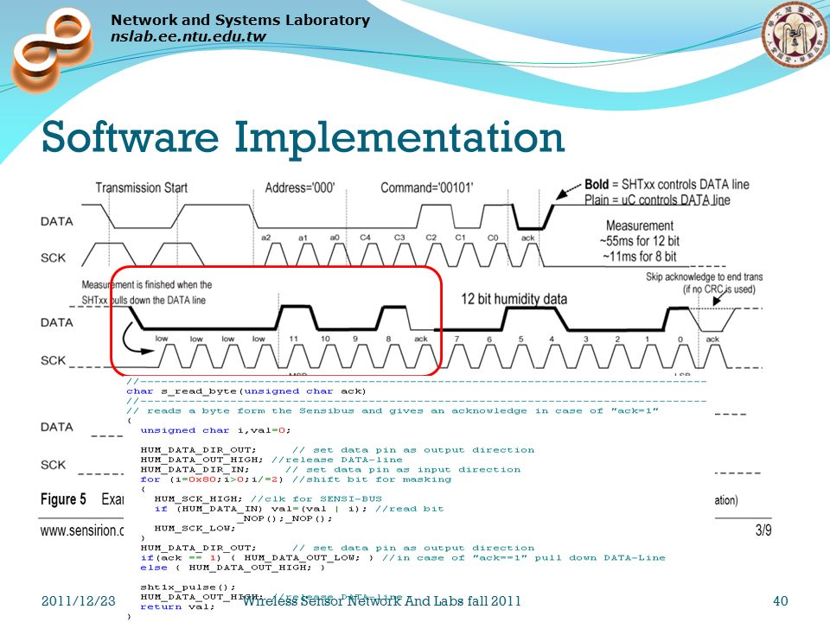Click 'Skip acknowledge to end trans' note
This screenshot has height=622, width=830.
(x=704, y=276)
